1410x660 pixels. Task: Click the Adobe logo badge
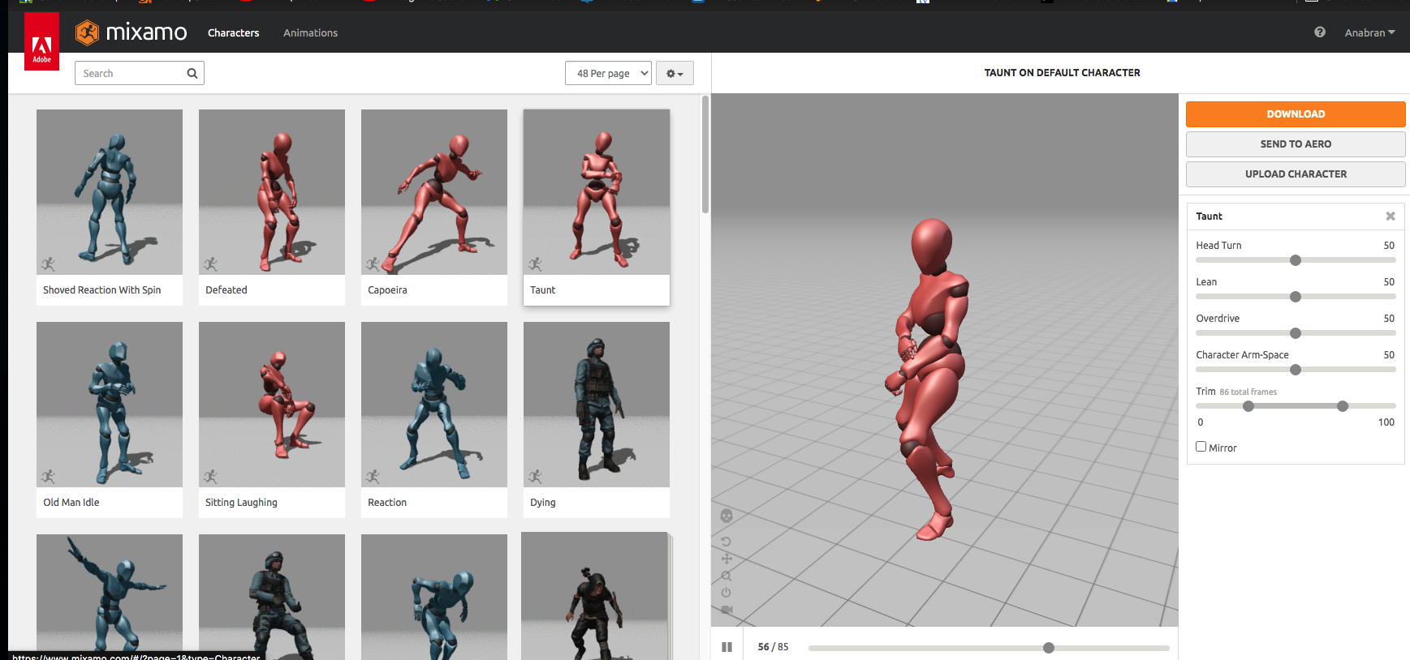(x=41, y=41)
